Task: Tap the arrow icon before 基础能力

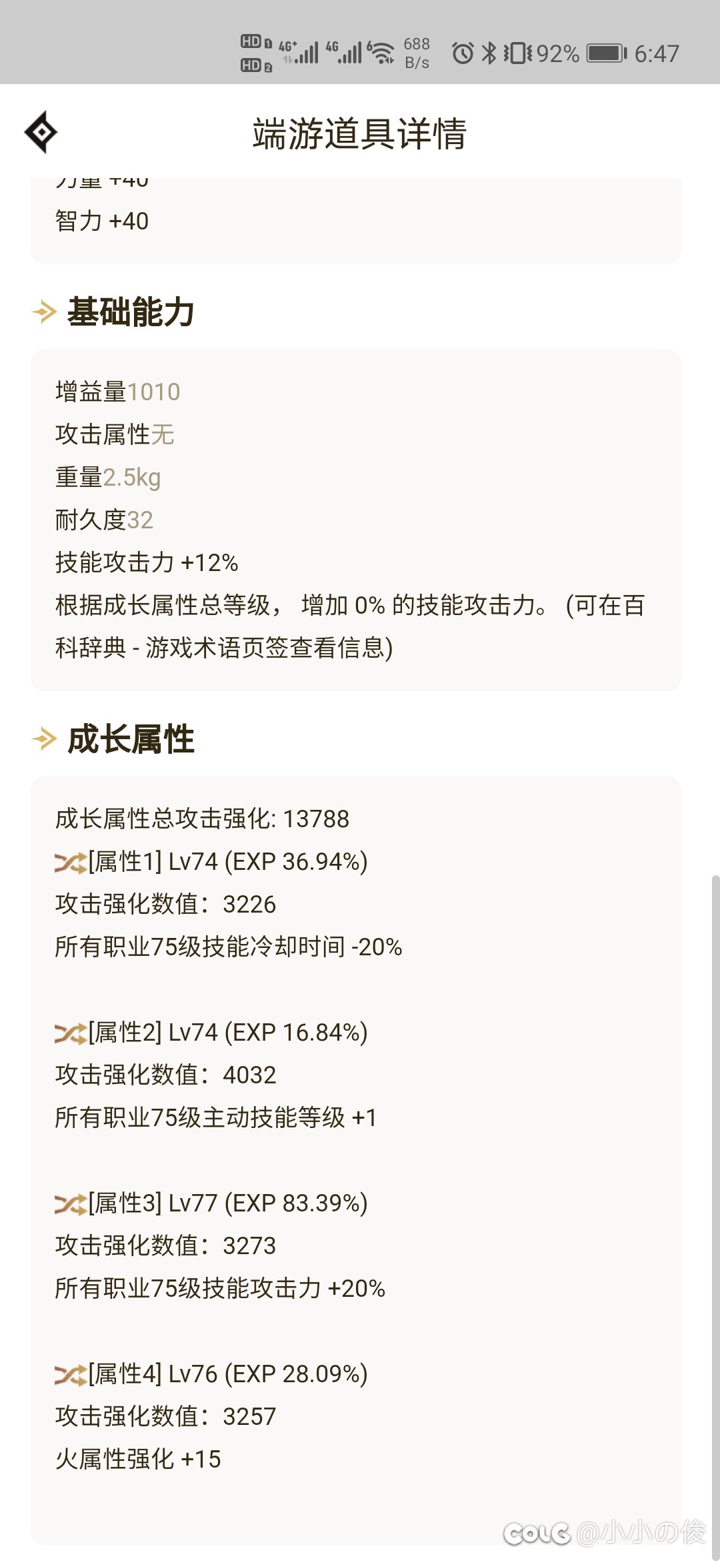Action: (x=44, y=312)
